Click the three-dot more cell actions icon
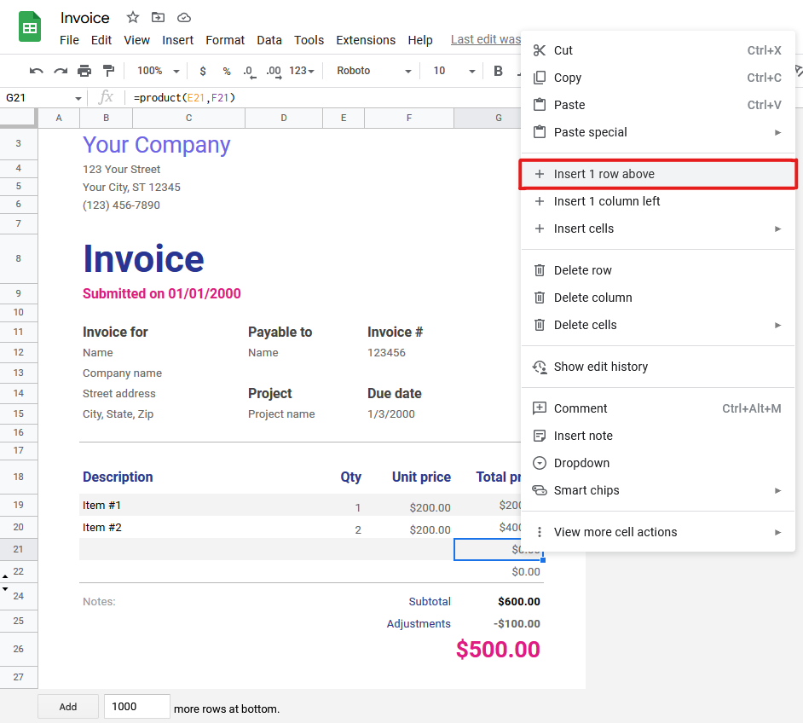803x723 pixels. click(540, 532)
